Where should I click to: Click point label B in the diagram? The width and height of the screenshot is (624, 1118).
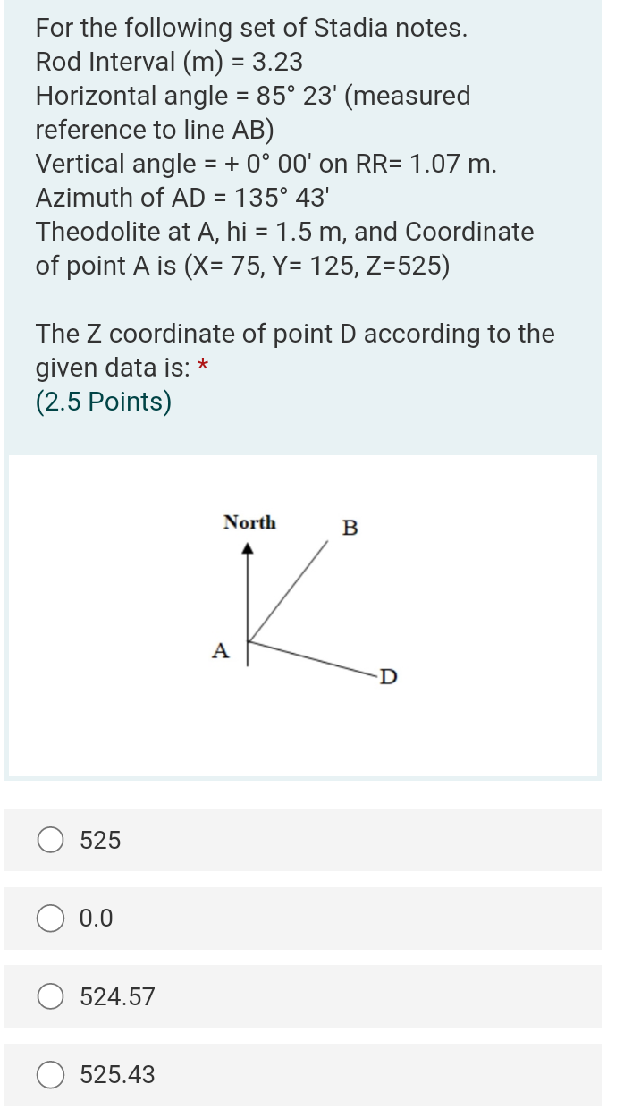(350, 530)
